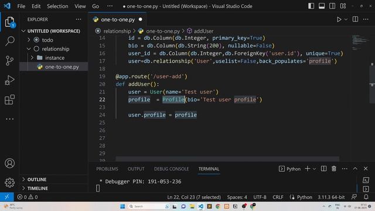
Task: Open the Go menu
Action: (x=96, y=6)
